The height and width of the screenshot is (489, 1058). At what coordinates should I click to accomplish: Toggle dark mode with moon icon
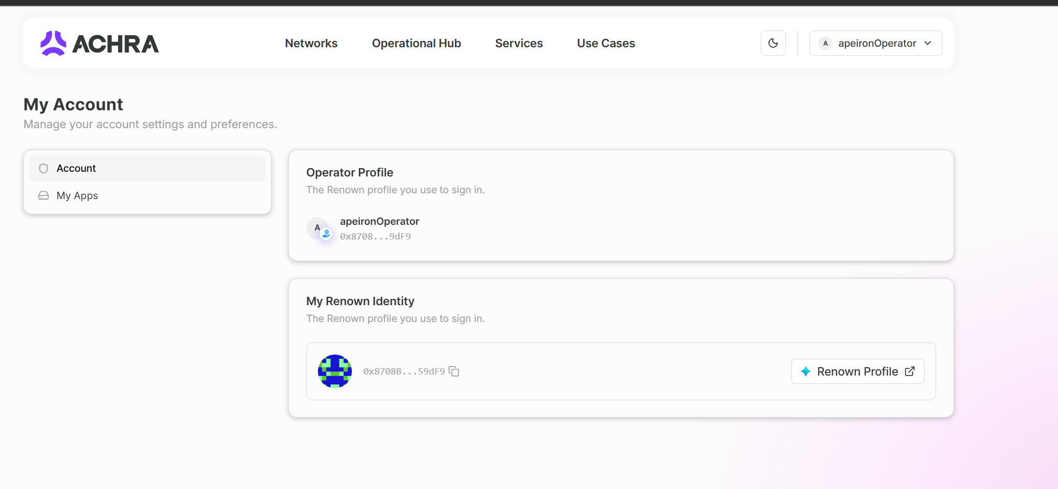point(773,43)
